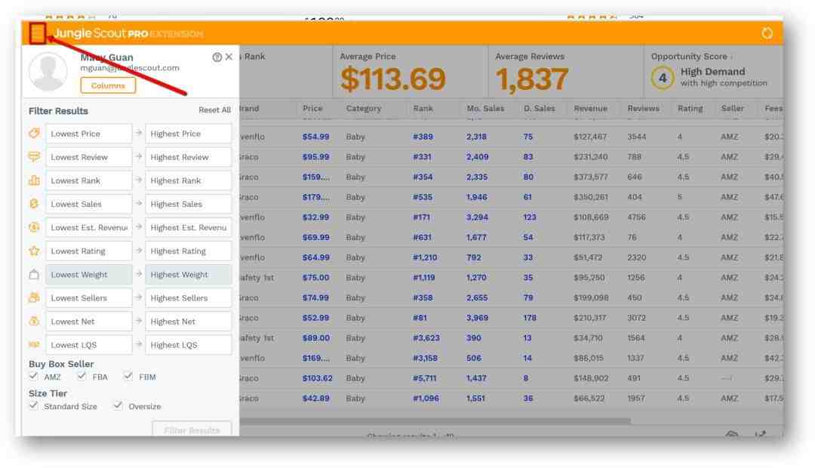This screenshot has height=468, width=815.
Task: Click the Lowest Sales input field
Action: 88,204
